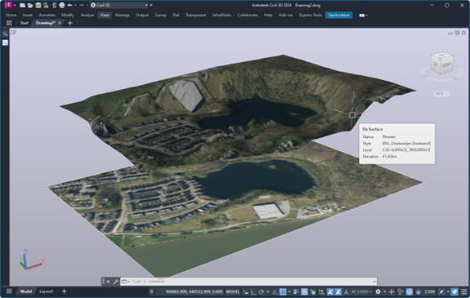Viewport: 470px width, 298px height.
Task: Open the Analyze ribbon tab
Action: click(x=87, y=15)
